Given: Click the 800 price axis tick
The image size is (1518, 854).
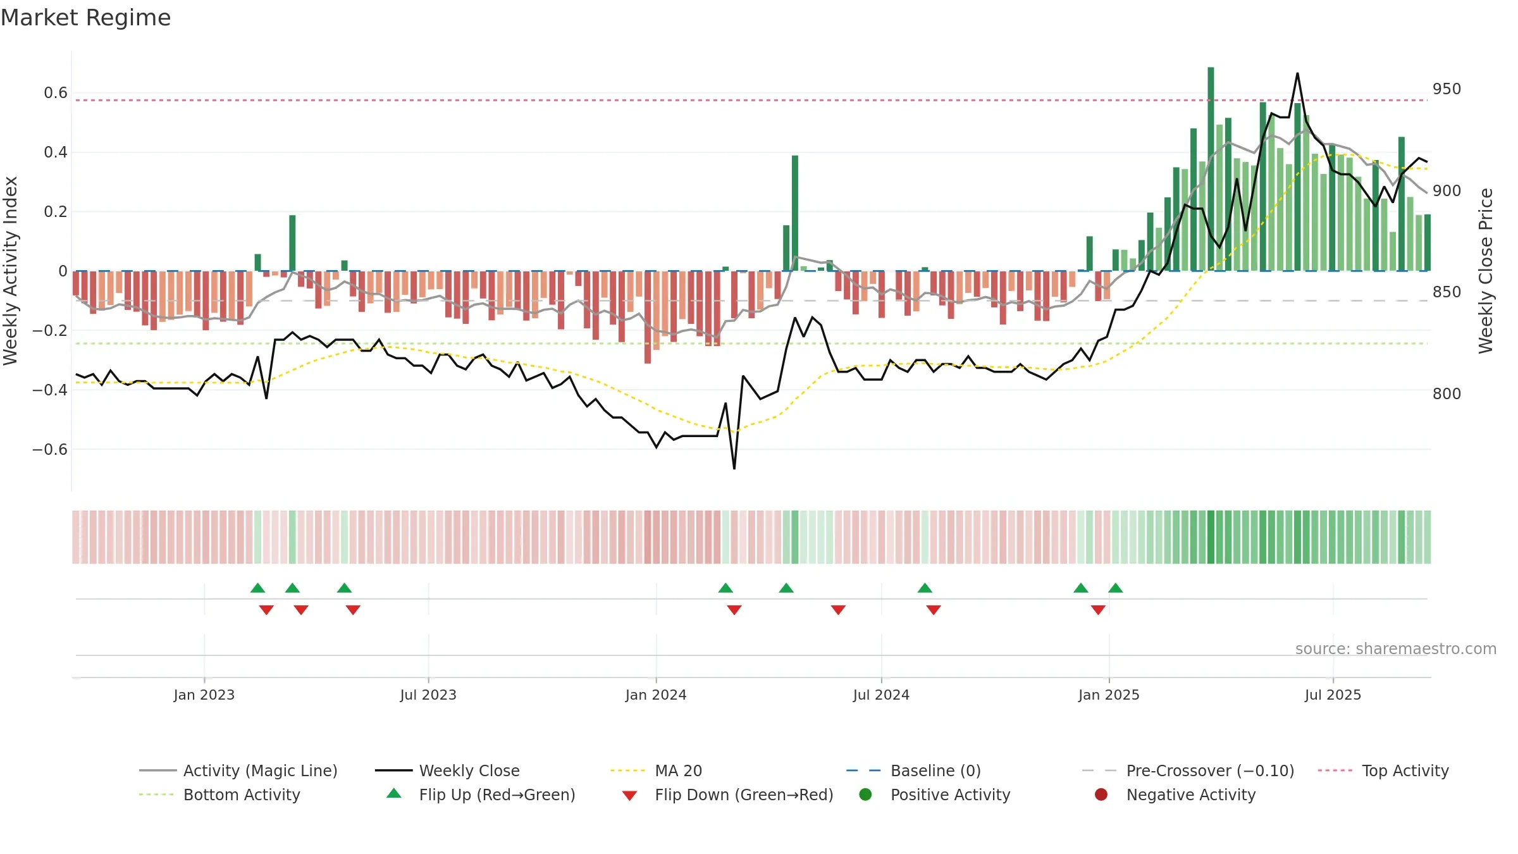Looking at the screenshot, I should [1447, 393].
